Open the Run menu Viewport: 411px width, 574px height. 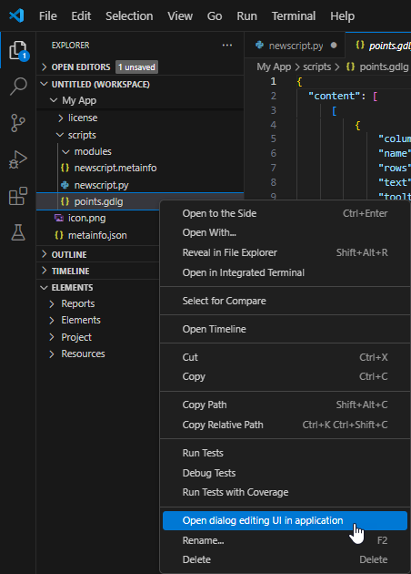coord(247,16)
